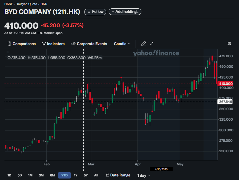Click the OHLC volume readout V:9.25m
Viewport: 239px width, 180px height.
pyautogui.click(x=95, y=58)
